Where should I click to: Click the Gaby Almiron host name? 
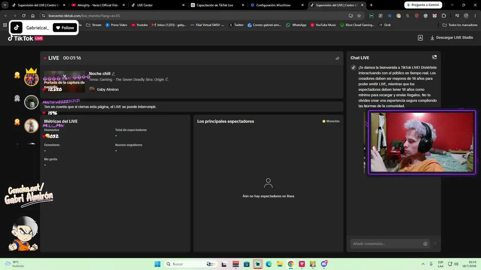point(107,90)
